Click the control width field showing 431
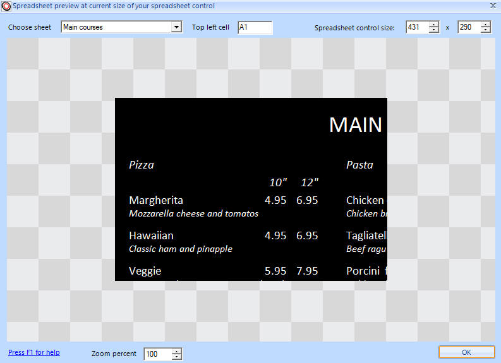 (x=417, y=27)
